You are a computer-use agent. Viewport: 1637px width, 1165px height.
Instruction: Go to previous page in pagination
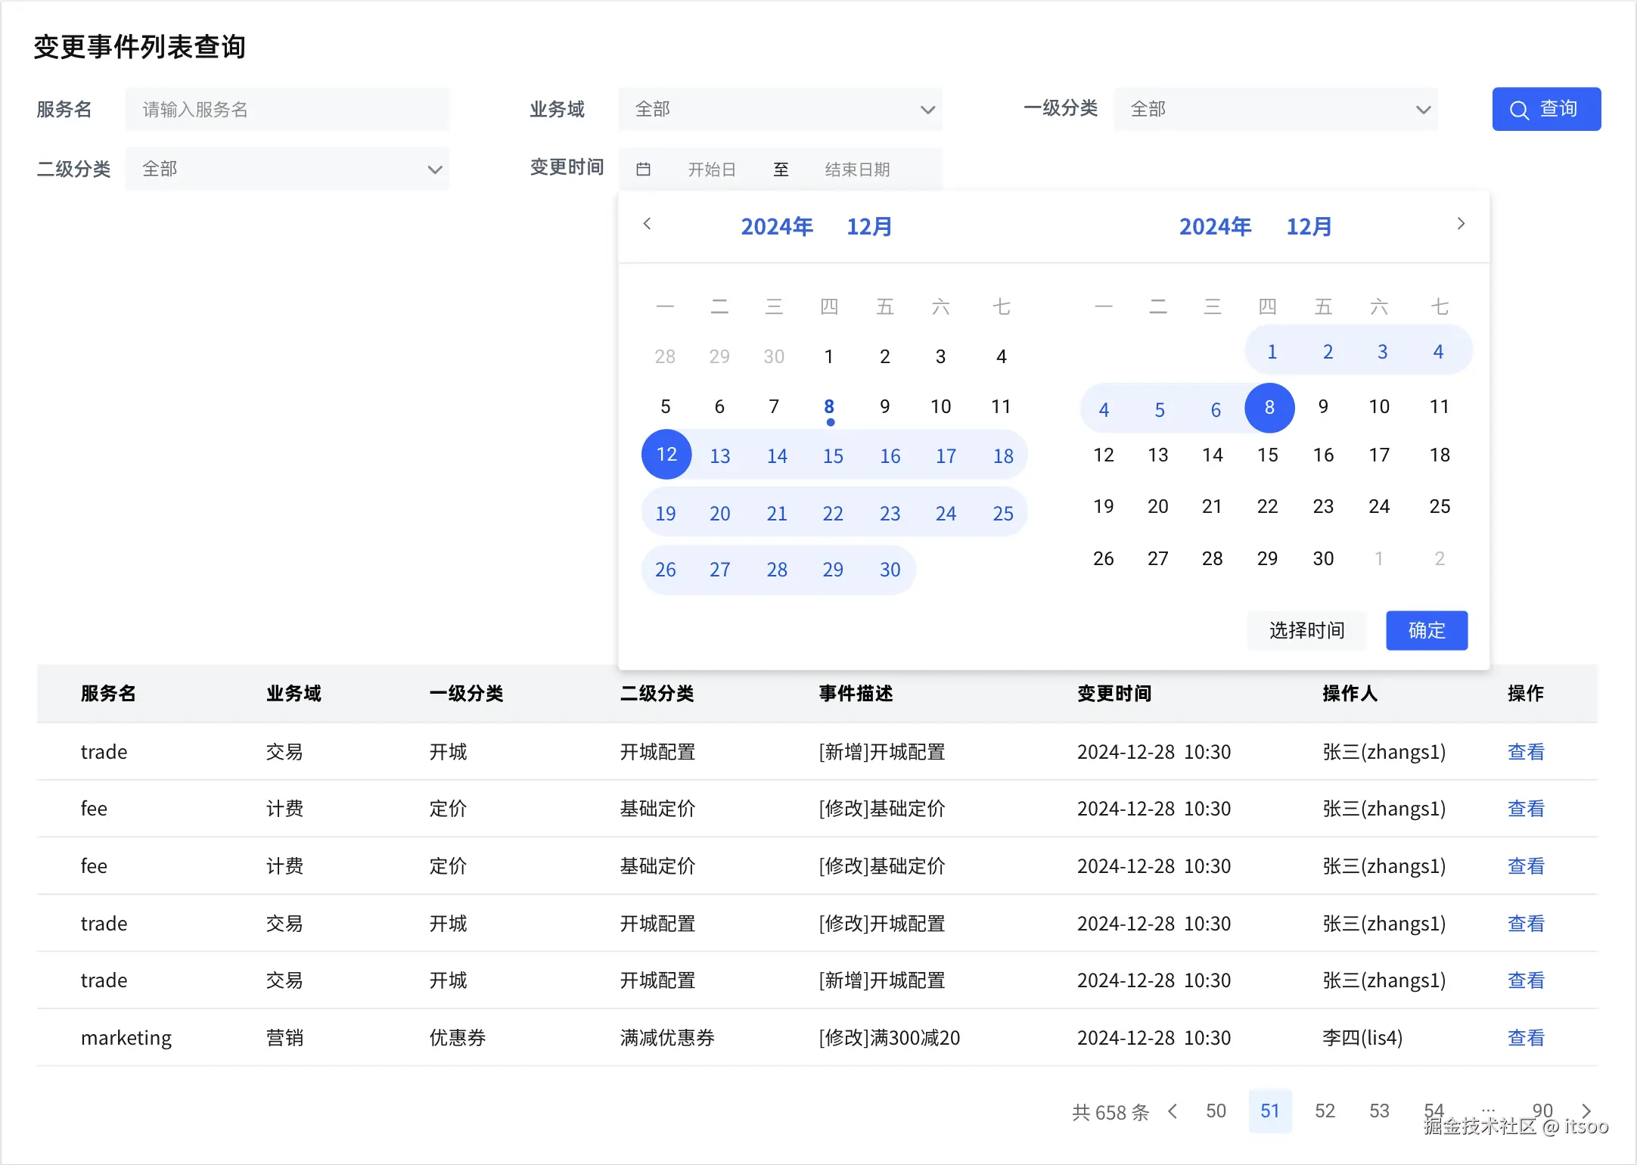pyautogui.click(x=1173, y=1111)
